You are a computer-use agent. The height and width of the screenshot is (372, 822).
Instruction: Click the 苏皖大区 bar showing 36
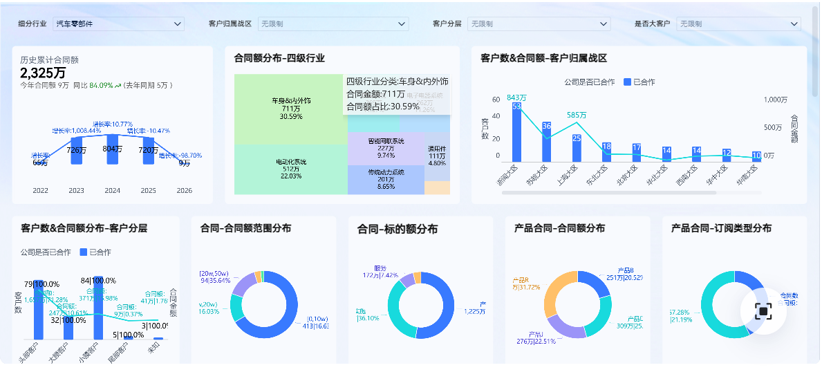point(547,142)
